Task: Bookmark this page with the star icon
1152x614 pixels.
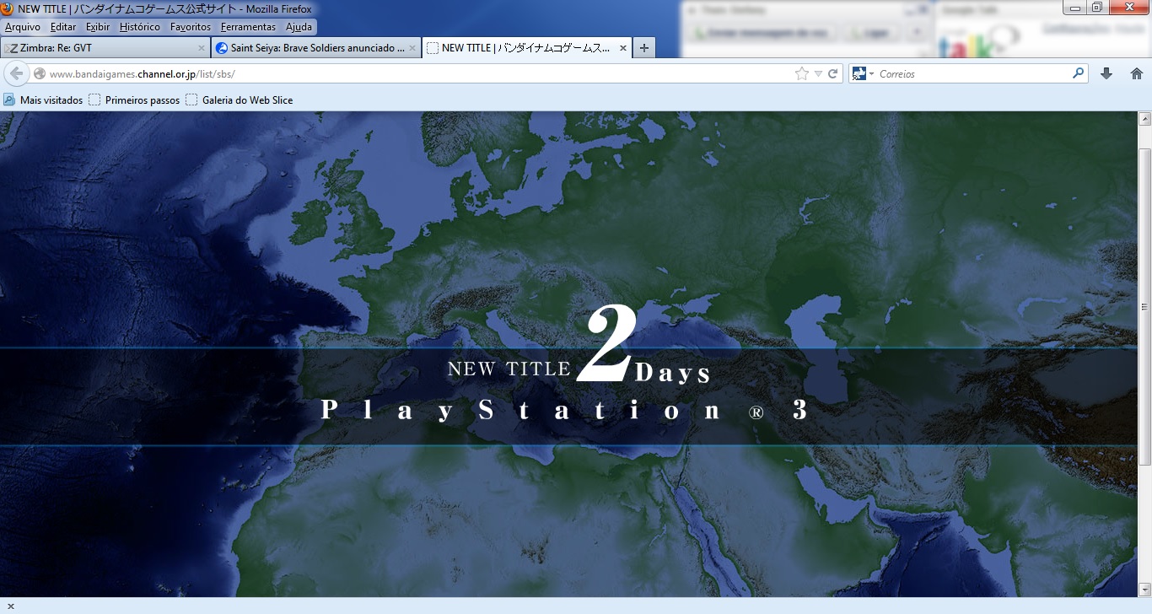Action: [801, 74]
